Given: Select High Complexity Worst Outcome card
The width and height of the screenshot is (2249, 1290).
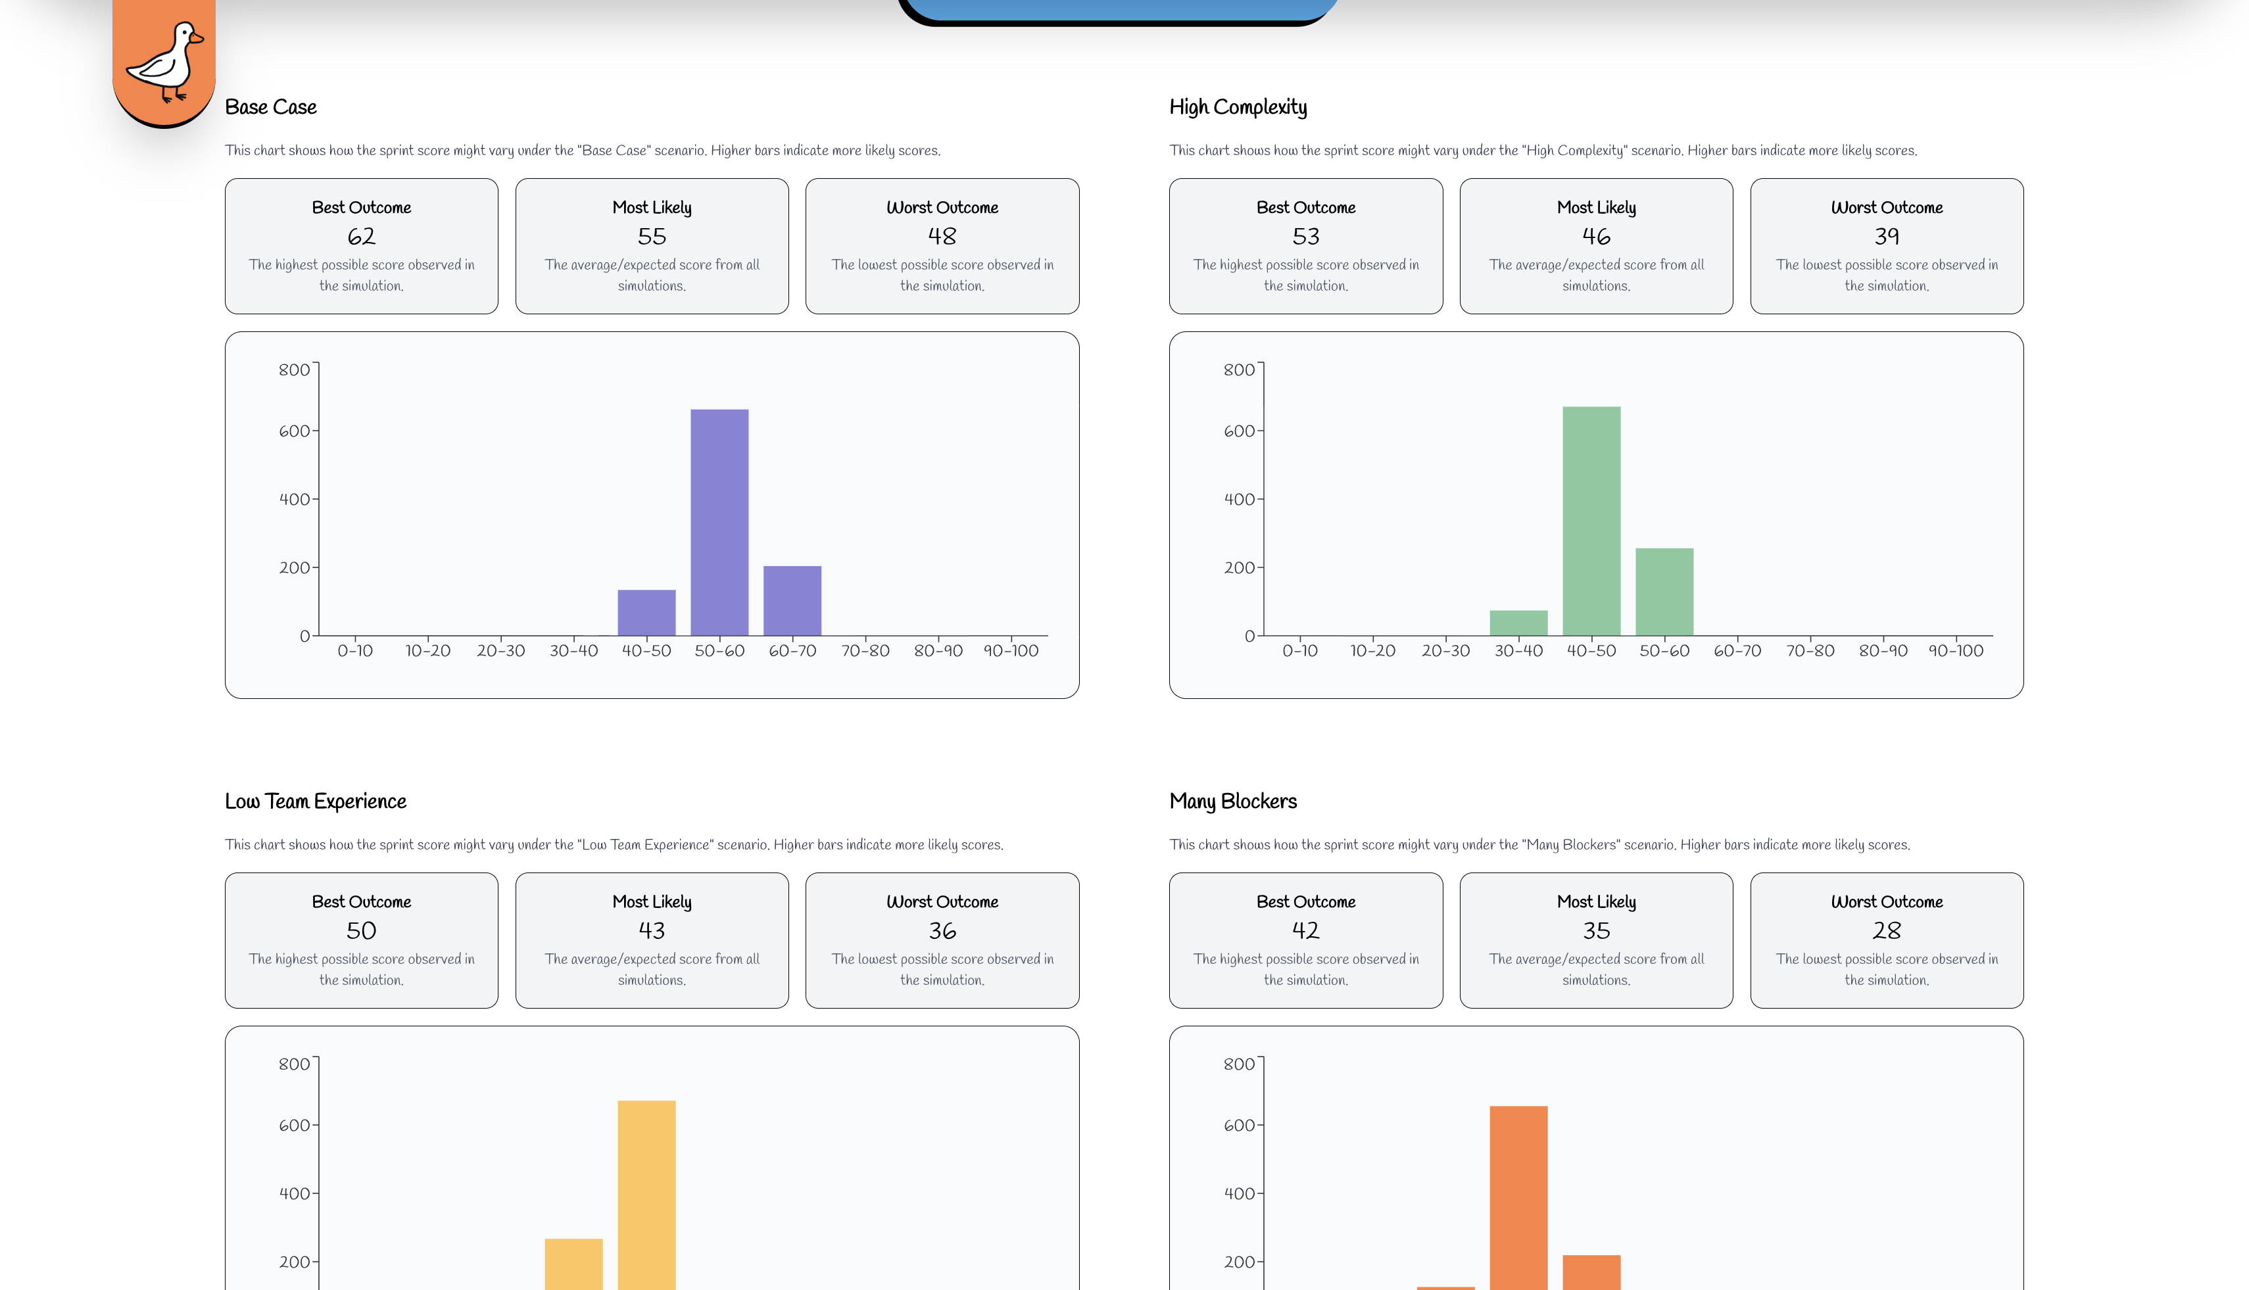Looking at the screenshot, I should (1887, 245).
